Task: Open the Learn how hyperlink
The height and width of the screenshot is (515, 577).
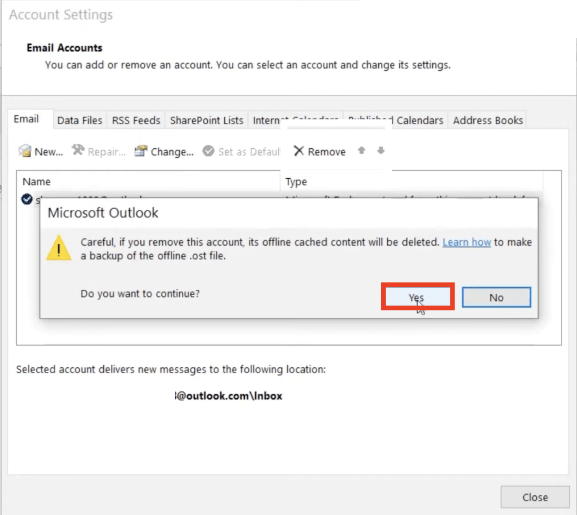Action: (x=467, y=242)
